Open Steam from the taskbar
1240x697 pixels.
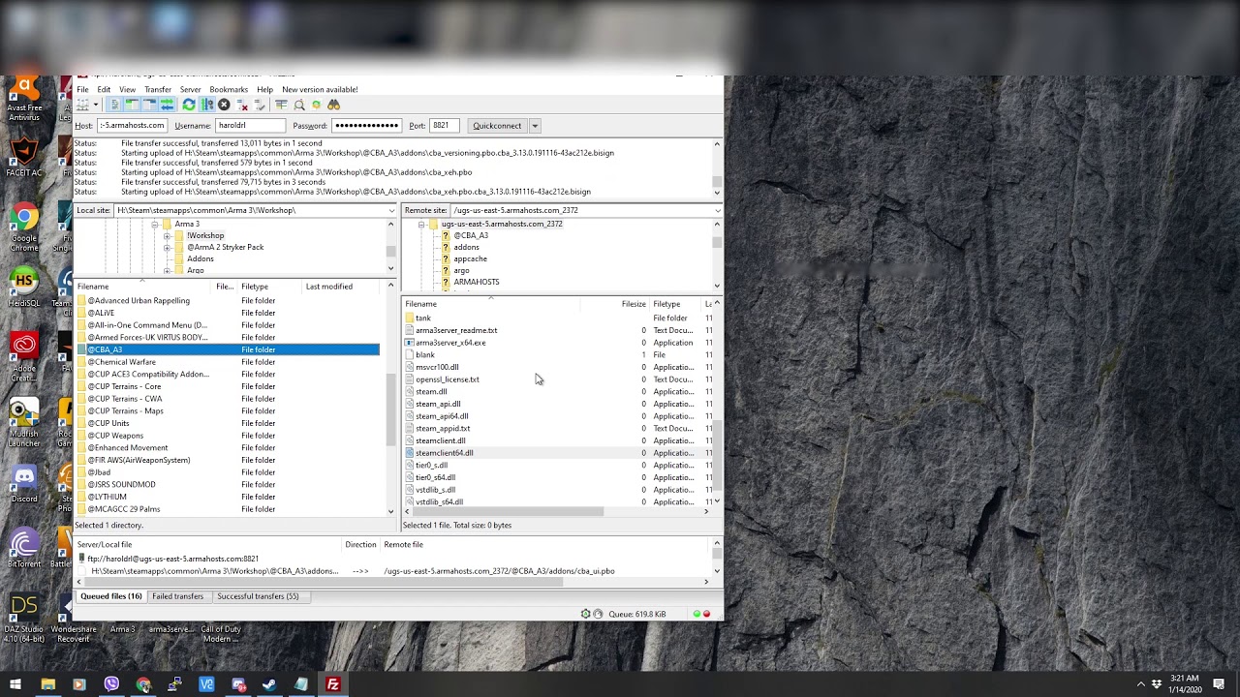tap(269, 685)
